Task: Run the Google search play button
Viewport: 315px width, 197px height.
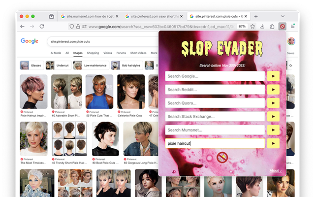Action: 273,76
